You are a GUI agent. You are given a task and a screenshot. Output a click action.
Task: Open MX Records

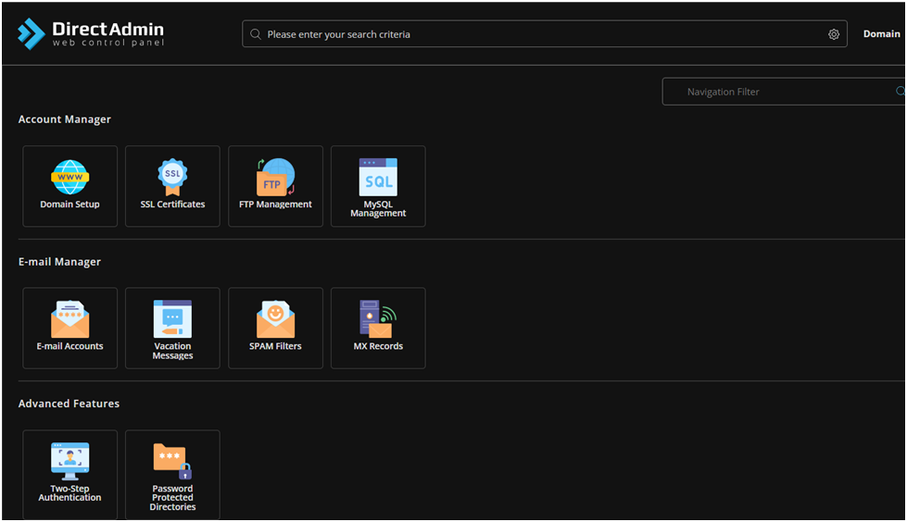378,328
